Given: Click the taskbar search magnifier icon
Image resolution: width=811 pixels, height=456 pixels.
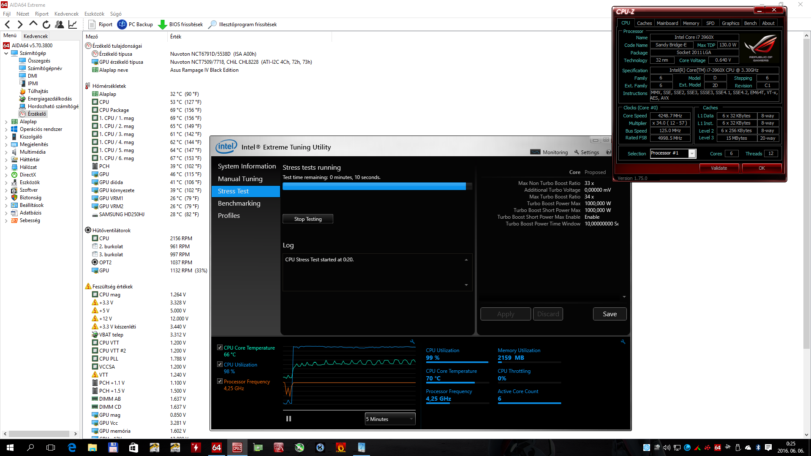Looking at the screenshot, I should pyautogui.click(x=30, y=448).
